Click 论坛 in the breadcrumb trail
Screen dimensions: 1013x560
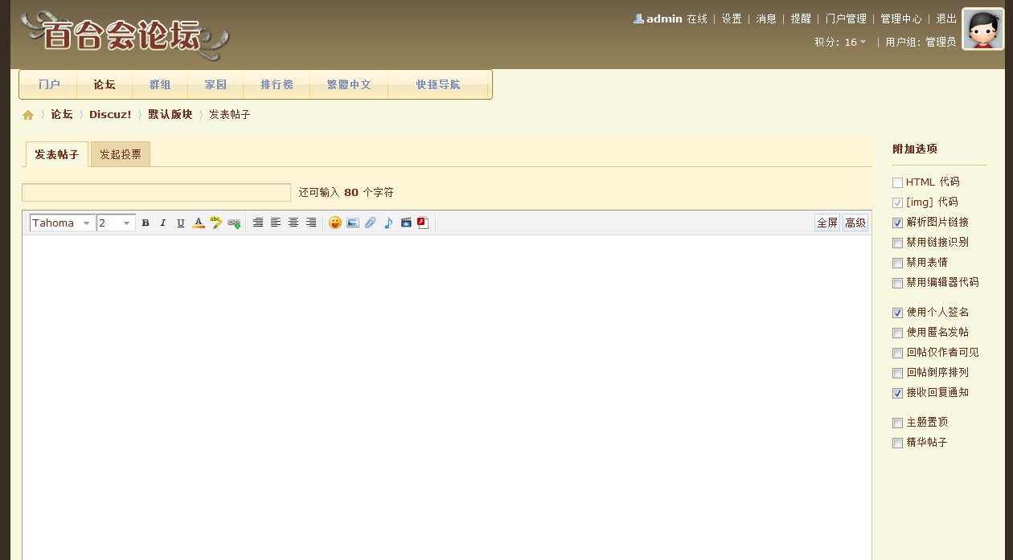pos(62,115)
